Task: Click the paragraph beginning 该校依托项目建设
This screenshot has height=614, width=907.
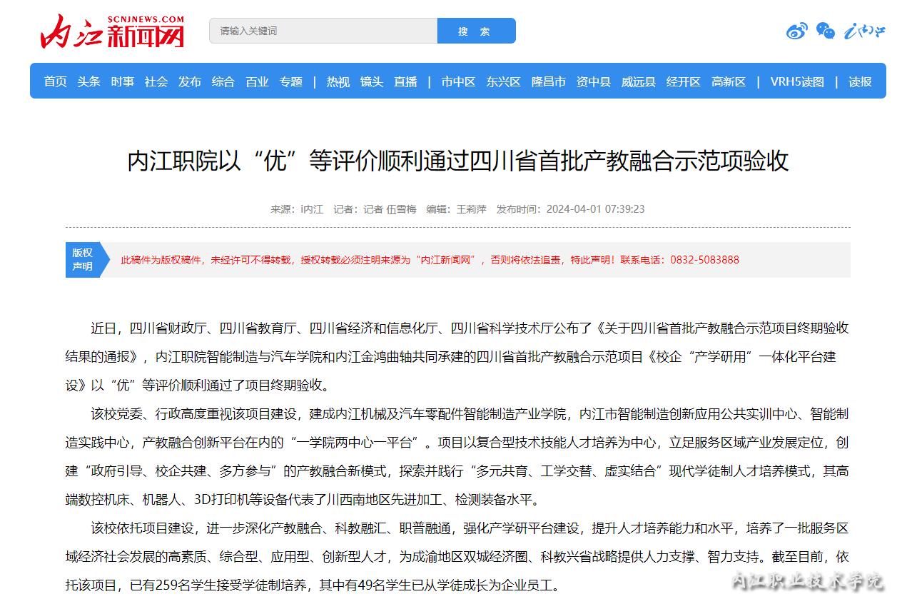Action: 457,557
